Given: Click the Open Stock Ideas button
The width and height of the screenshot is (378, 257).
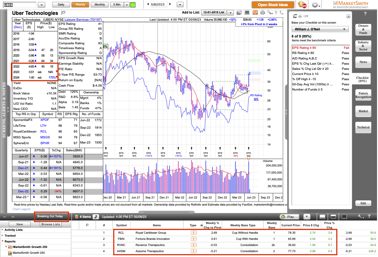Looking at the screenshot, I should 273,5.
